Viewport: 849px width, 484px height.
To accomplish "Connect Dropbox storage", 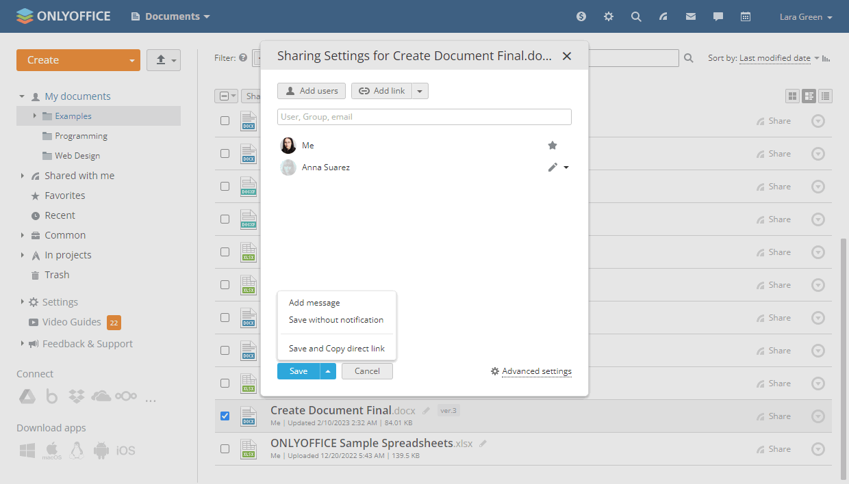I will click(77, 396).
